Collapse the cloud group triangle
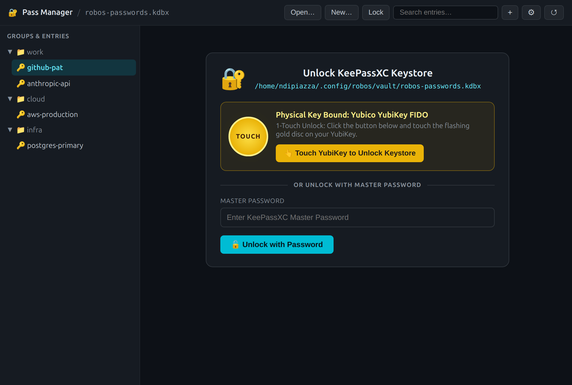 click(10, 99)
